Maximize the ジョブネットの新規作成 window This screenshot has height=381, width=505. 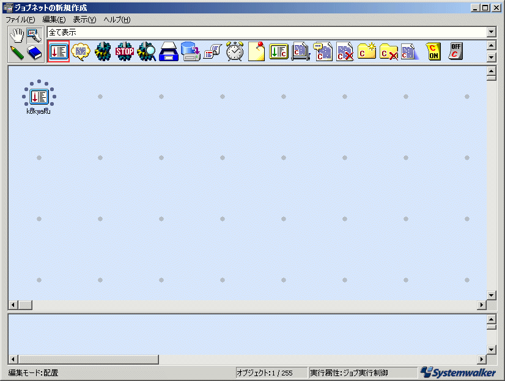(x=485, y=8)
